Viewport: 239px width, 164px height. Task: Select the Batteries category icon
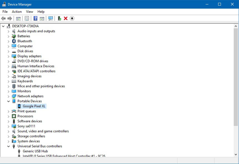[14, 36]
